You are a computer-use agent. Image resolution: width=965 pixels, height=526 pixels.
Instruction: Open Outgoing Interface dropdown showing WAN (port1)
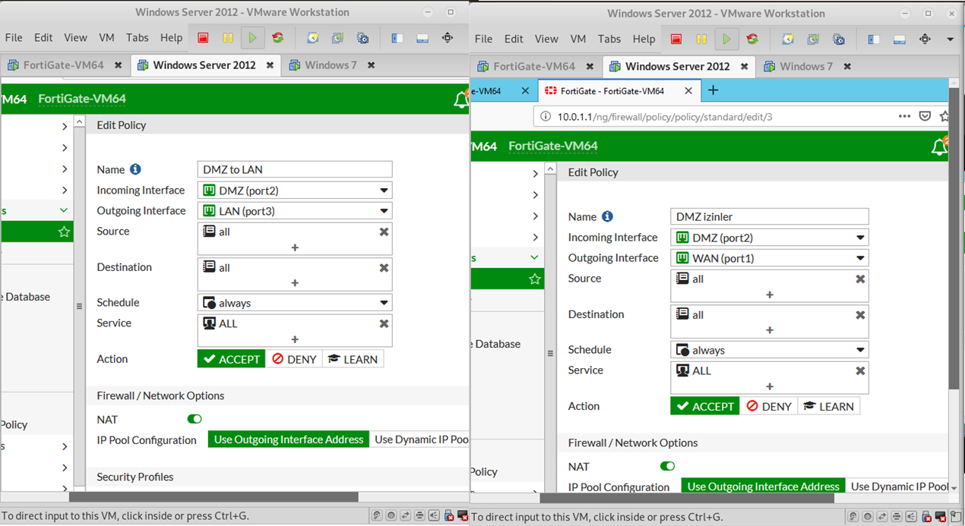pos(770,258)
